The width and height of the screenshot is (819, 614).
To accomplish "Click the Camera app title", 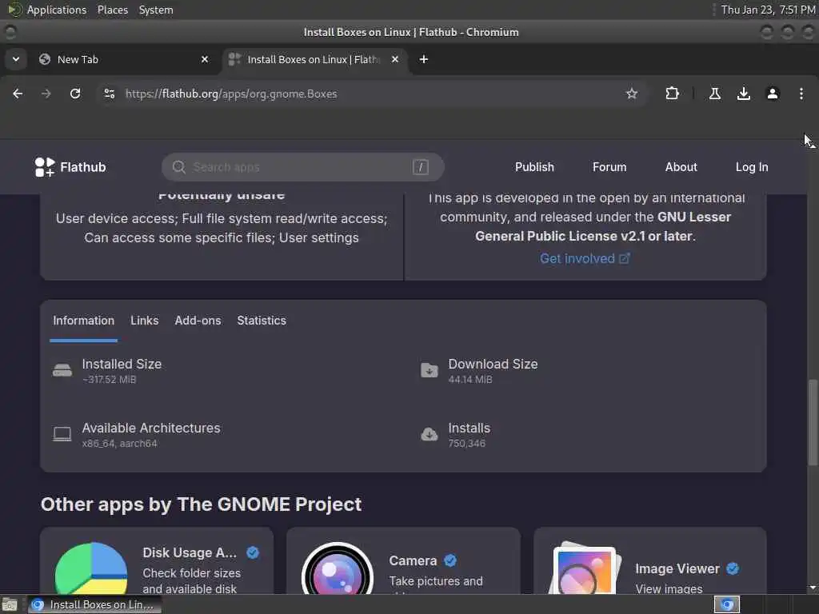I will 413,560.
